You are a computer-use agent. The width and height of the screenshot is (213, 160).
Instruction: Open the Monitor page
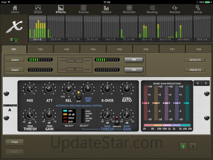point(175,9)
